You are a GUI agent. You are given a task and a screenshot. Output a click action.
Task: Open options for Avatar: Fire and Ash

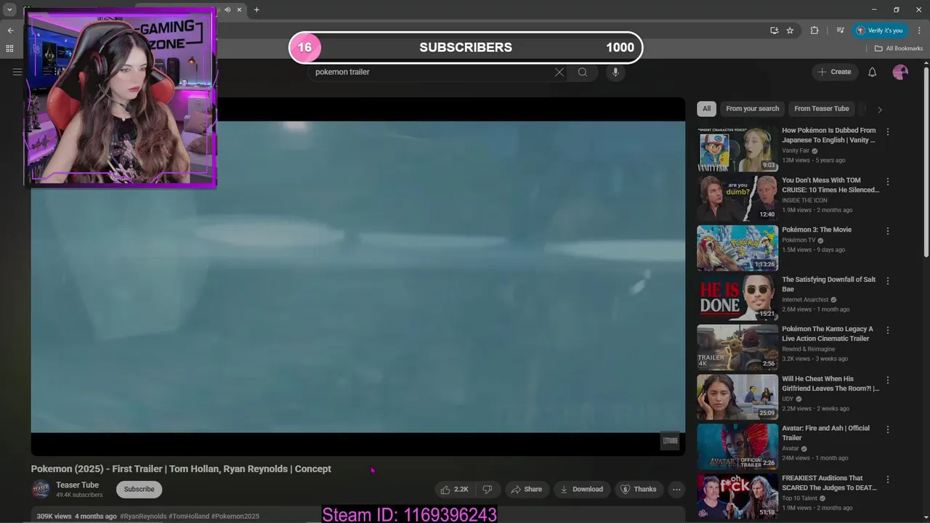(887, 429)
